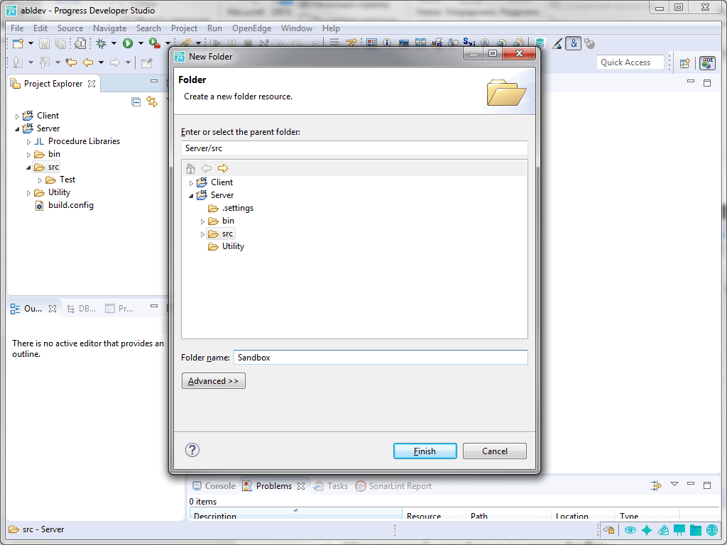The image size is (727, 545).
Task: Click the back arrow in folder tree toolbar
Action: pos(207,168)
